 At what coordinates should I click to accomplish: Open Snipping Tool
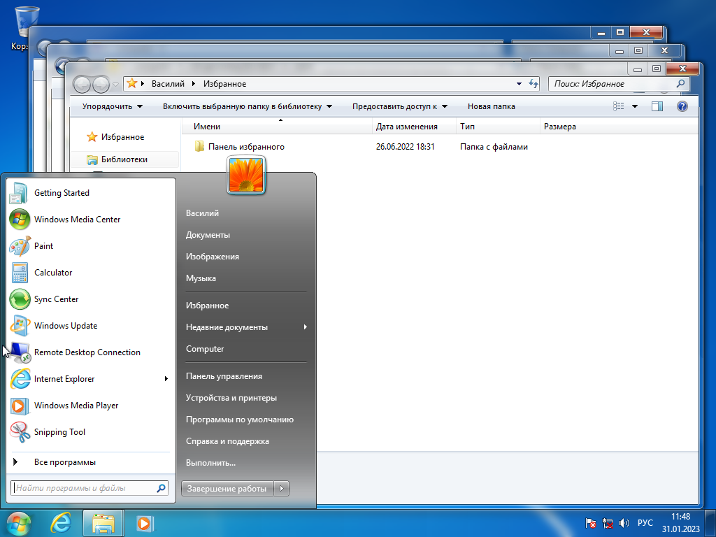[x=90, y=432]
